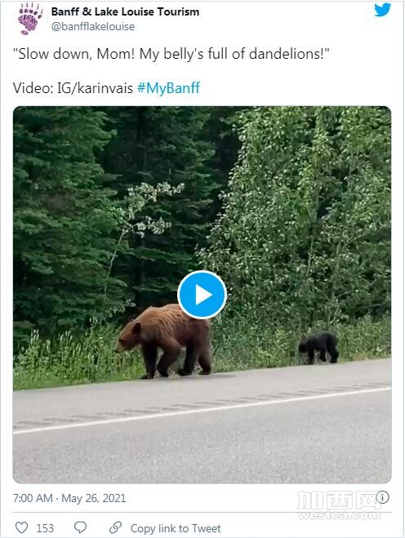This screenshot has width=405, height=538.
Task: Click the chain link icon
Action: pyautogui.click(x=115, y=527)
